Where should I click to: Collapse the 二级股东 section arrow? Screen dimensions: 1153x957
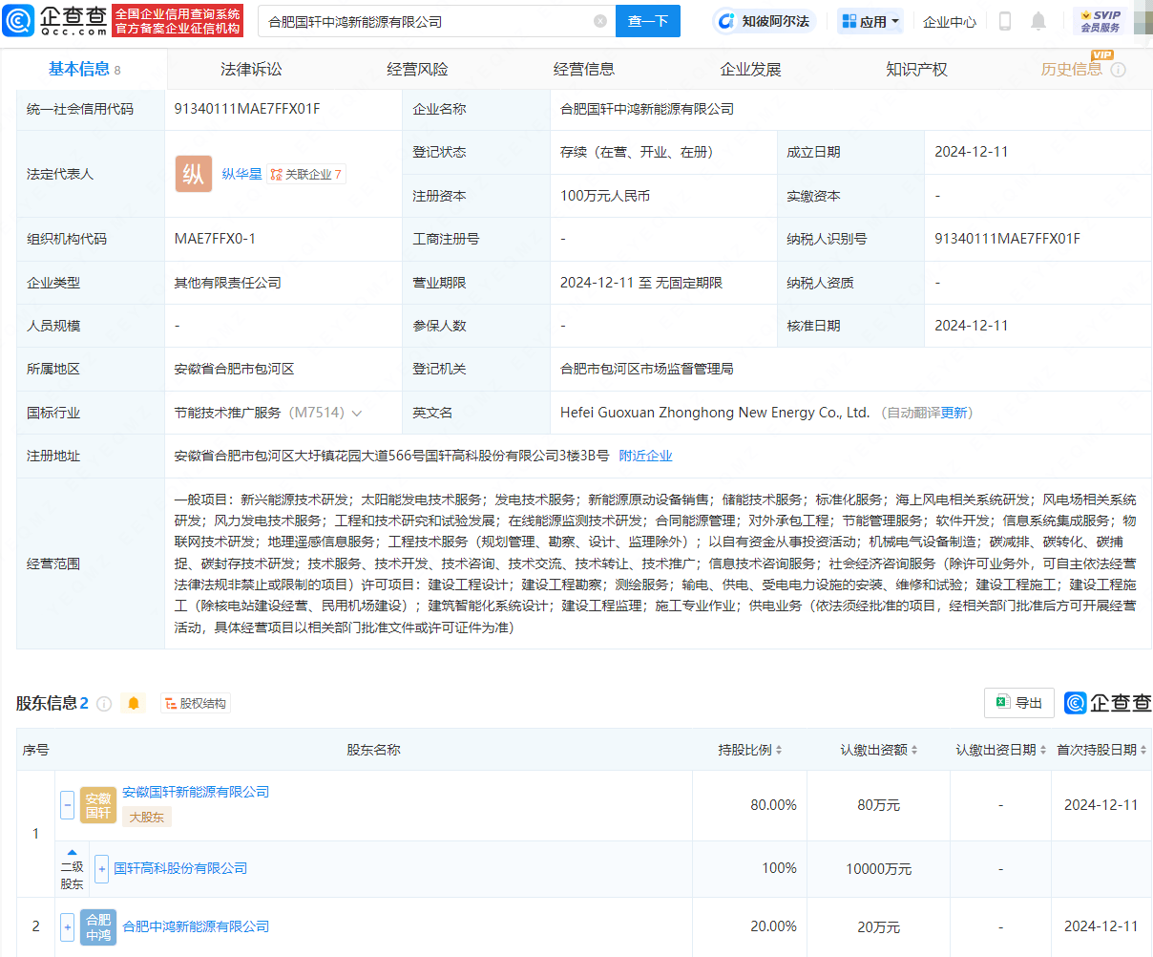(73, 852)
